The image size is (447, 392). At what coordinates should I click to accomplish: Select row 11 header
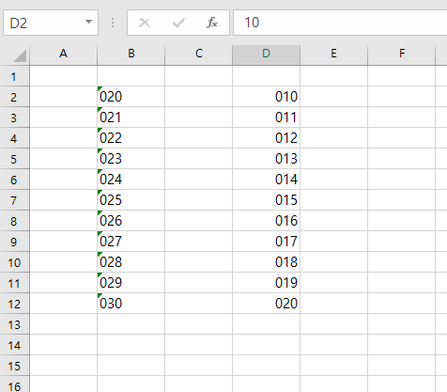(14, 283)
